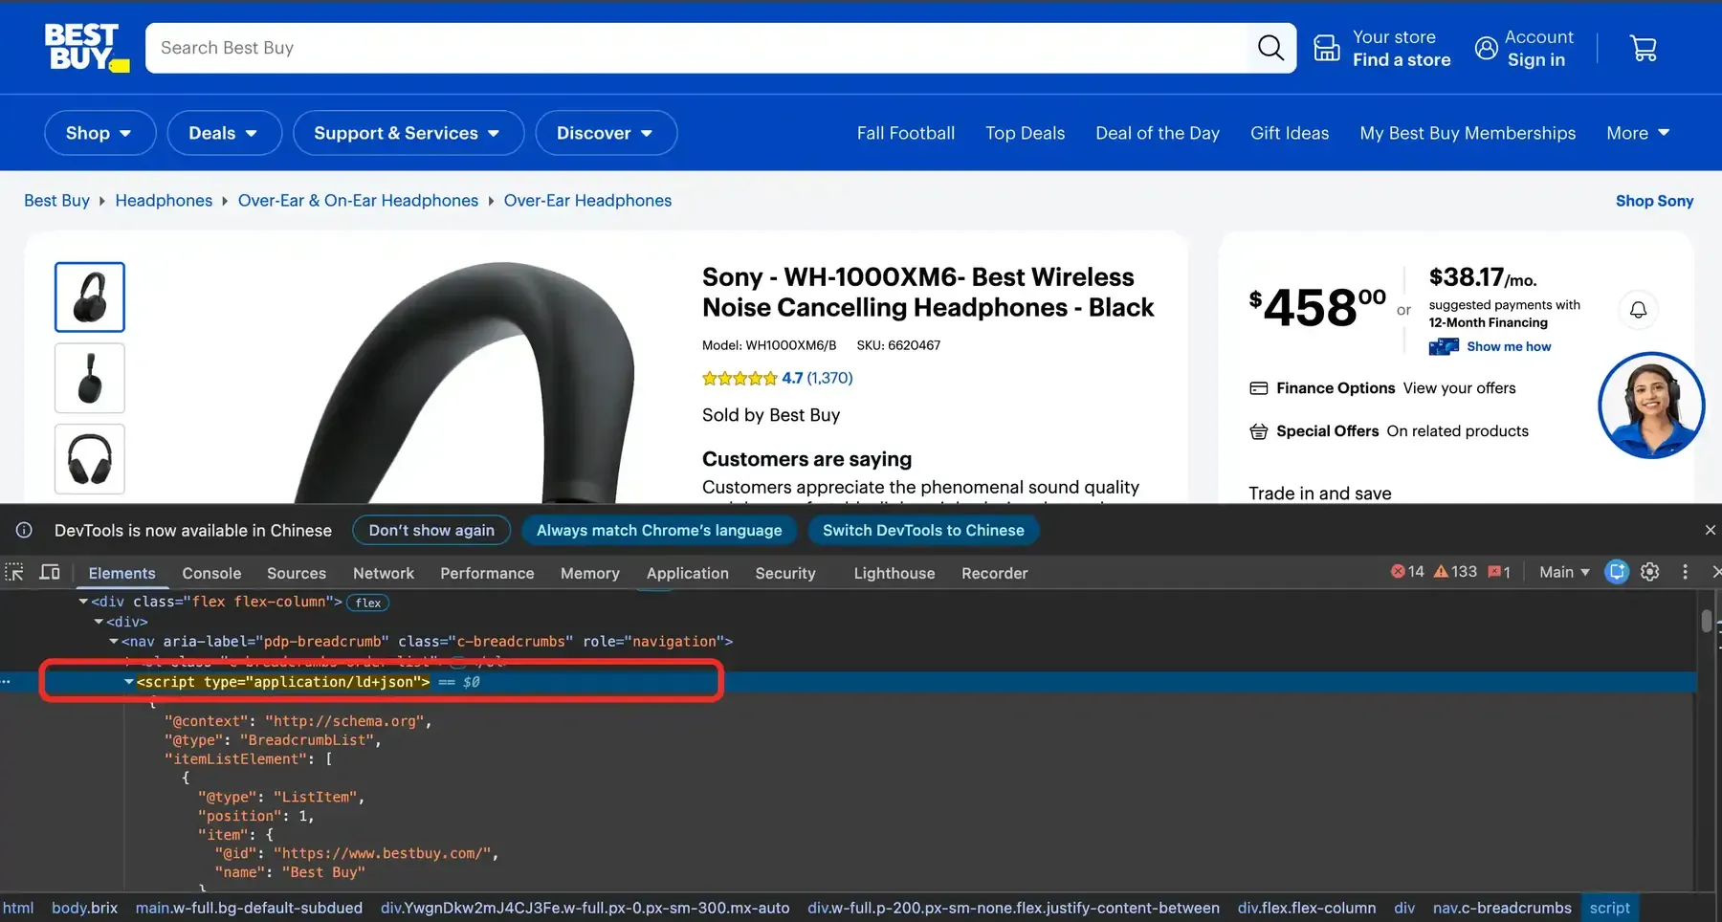Open the live chat agent avatar

(1651, 406)
